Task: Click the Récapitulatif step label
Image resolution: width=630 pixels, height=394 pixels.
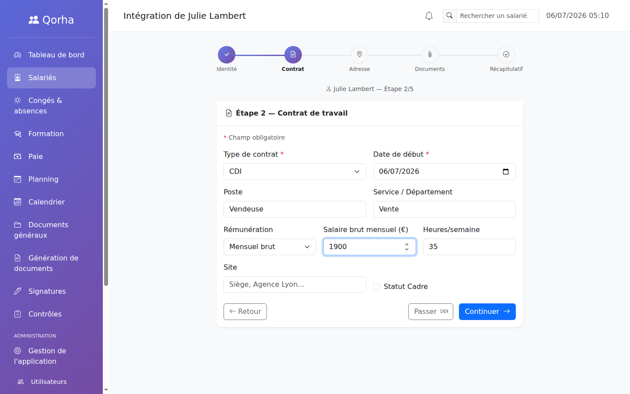Action: tap(506, 69)
